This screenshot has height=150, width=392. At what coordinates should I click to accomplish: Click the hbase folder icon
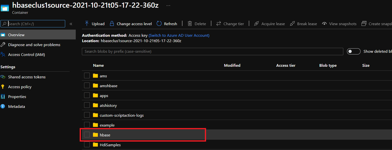click(x=95, y=135)
